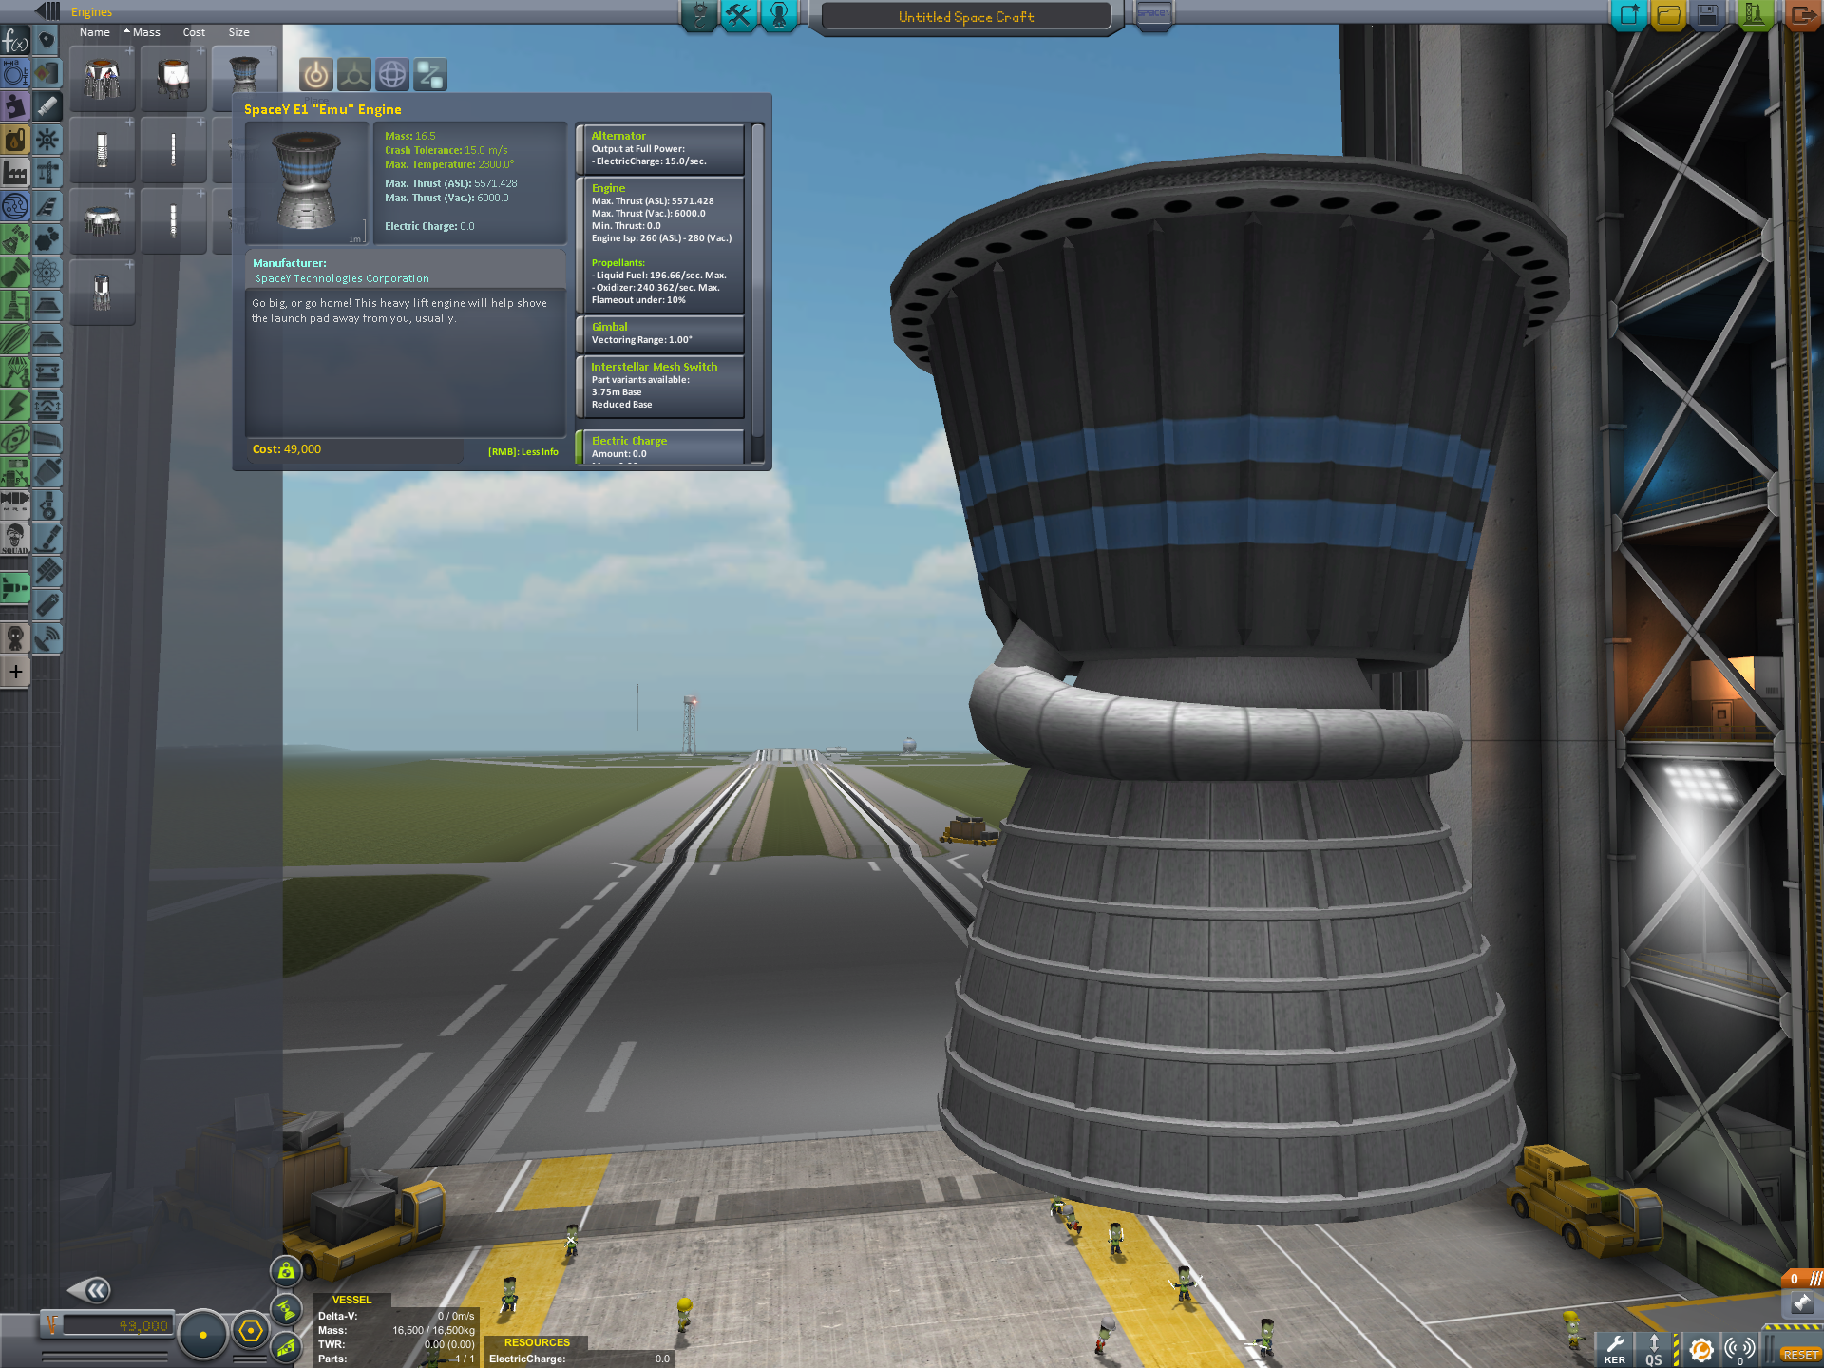Screen dimensions: 1824x1368
Task: Open the Squad filter category
Action: [15, 539]
